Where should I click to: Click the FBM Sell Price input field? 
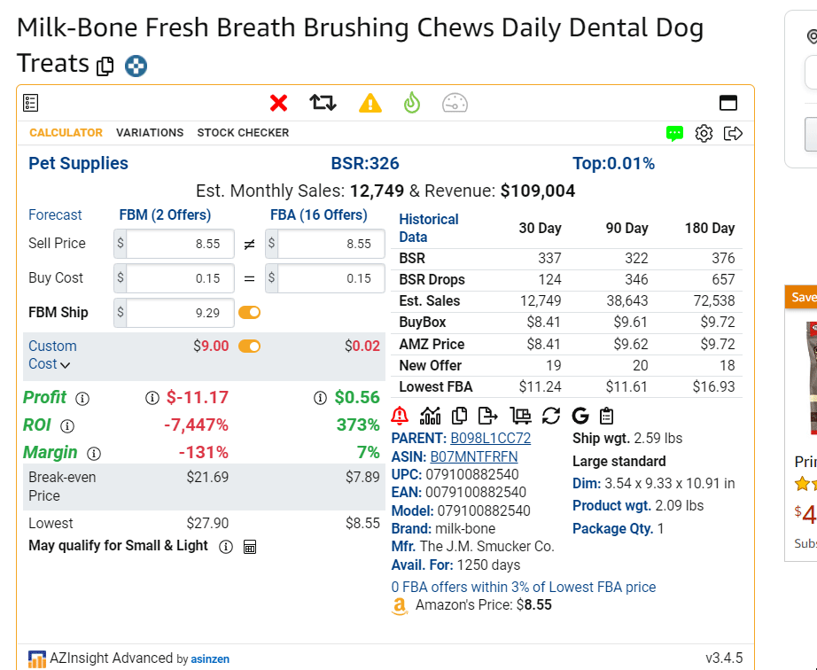(x=180, y=244)
